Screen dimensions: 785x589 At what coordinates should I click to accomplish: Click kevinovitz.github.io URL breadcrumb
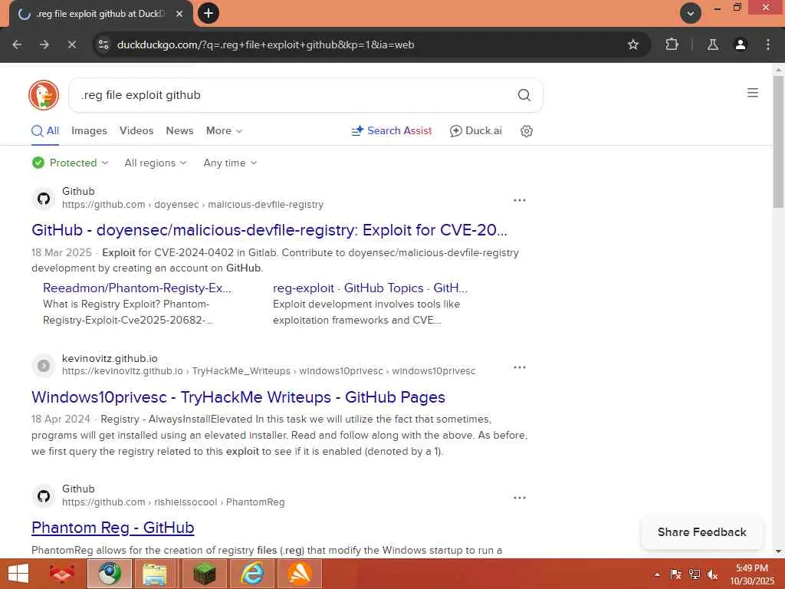pos(269,371)
